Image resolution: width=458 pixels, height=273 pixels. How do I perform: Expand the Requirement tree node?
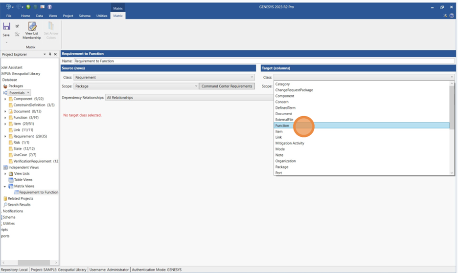pyautogui.click(x=5, y=136)
